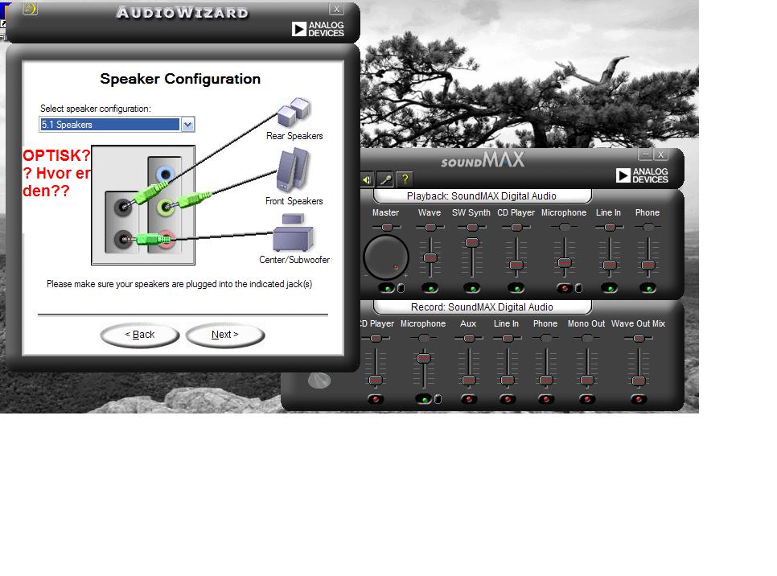The image size is (777, 576).
Task: Select record CD Player source LED
Action: (x=376, y=399)
